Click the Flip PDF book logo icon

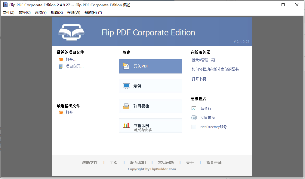tap(71, 32)
